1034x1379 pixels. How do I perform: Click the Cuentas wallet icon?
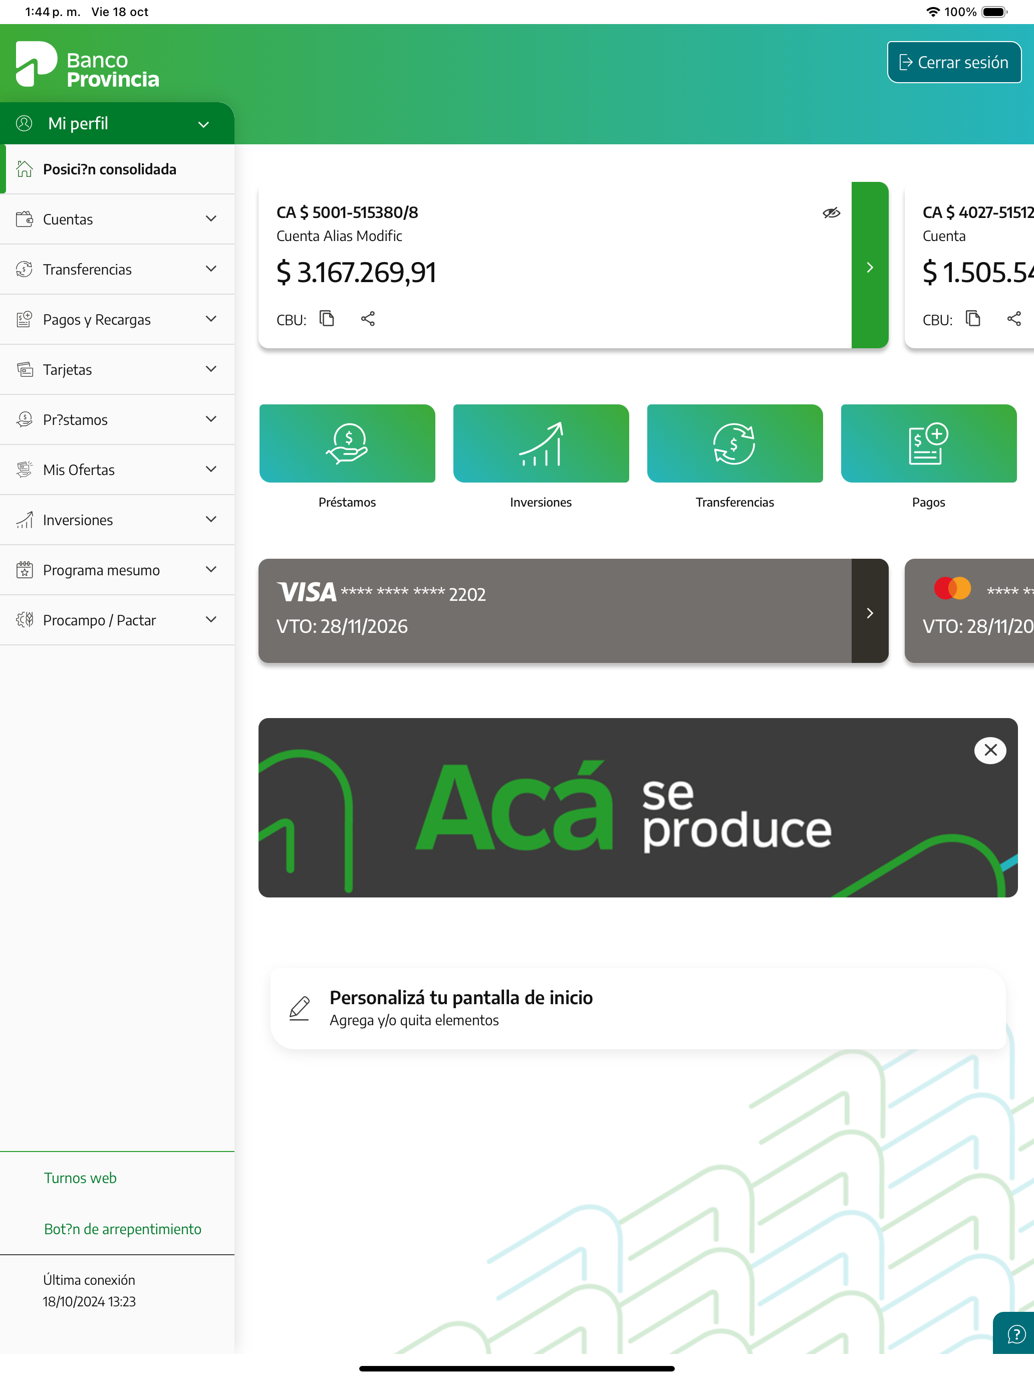(x=25, y=219)
